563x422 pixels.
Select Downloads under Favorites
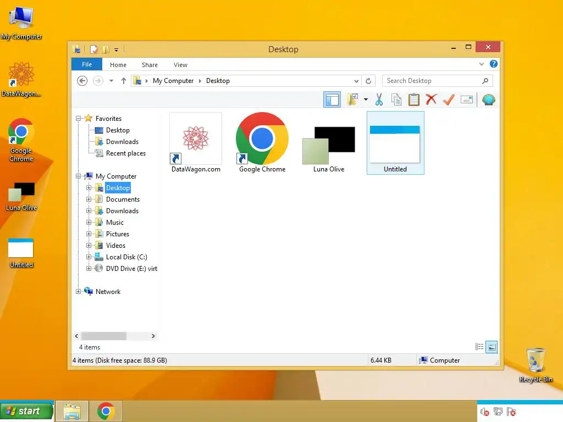click(x=122, y=142)
